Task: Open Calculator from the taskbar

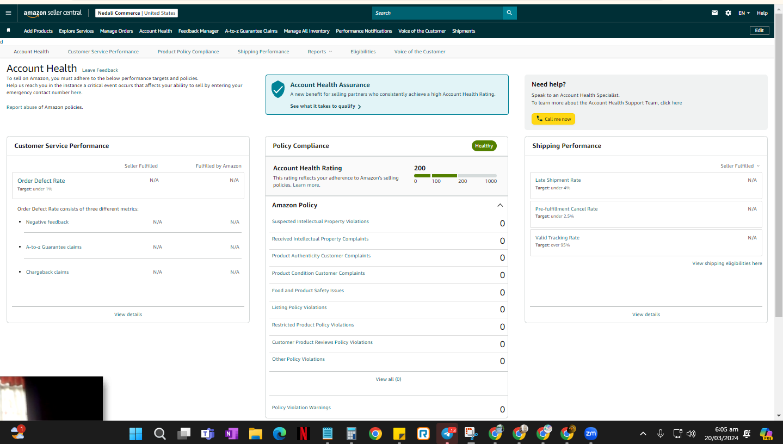Action: (352, 434)
